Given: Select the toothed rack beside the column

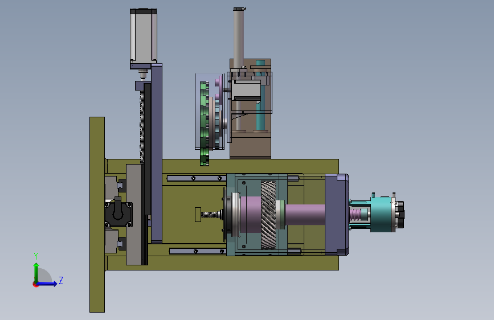Looking at the screenshot, I should 142,126.
